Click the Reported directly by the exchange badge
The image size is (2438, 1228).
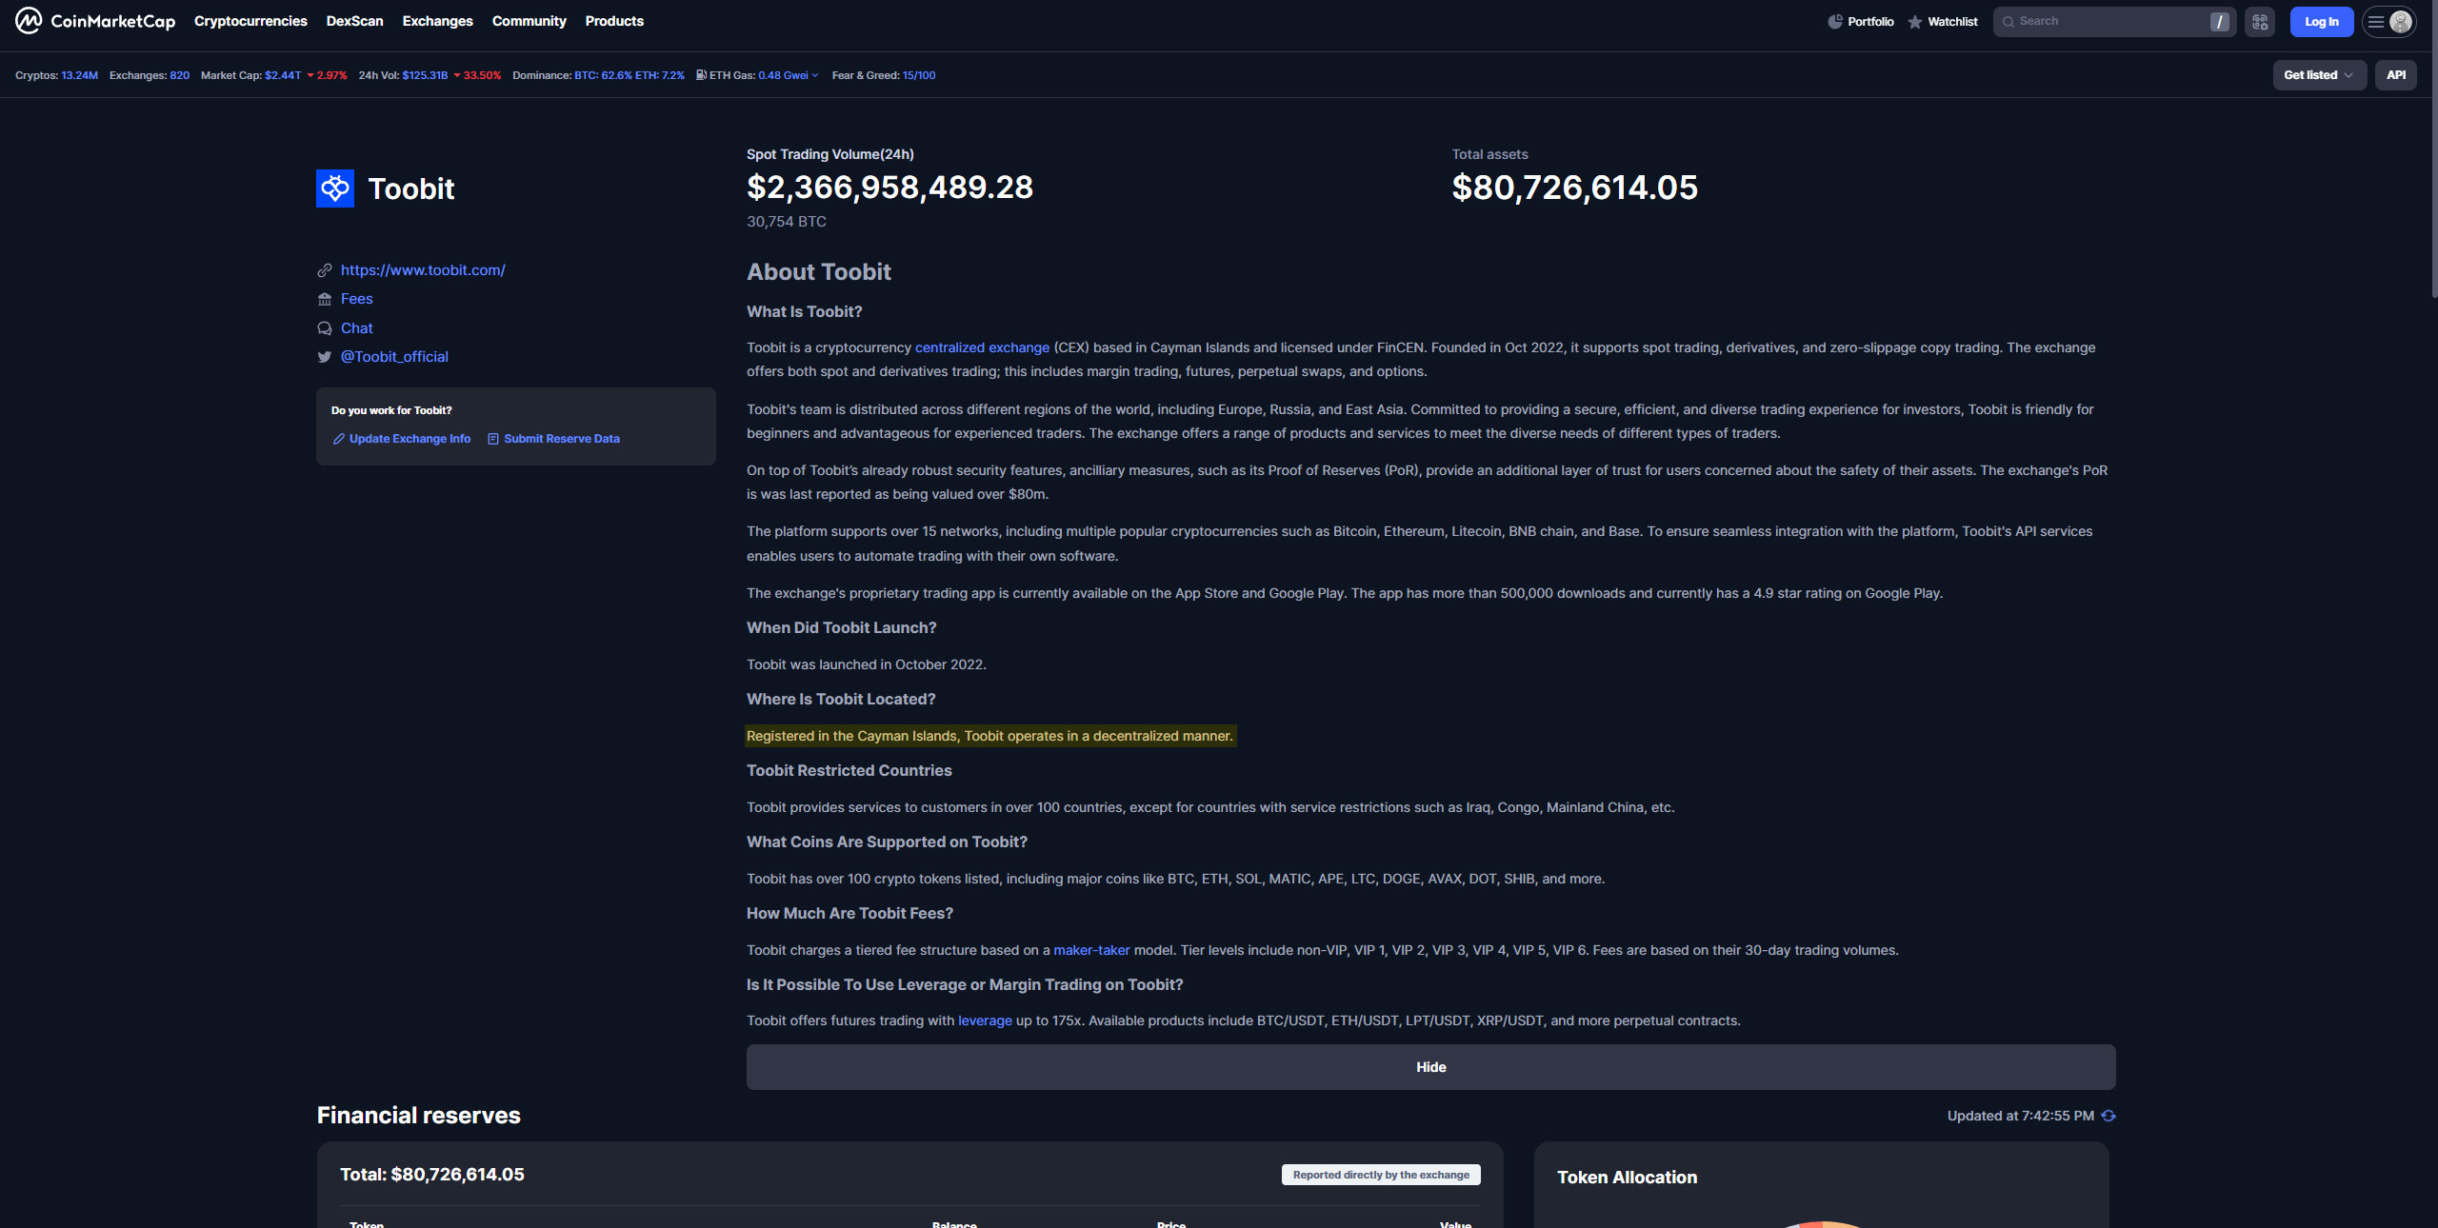[1381, 1175]
